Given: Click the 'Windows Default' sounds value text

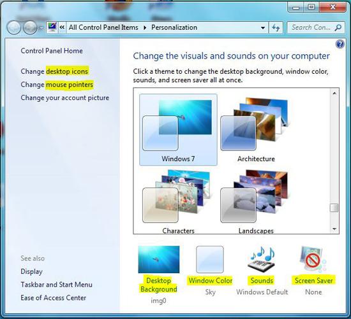Looking at the screenshot, I should click(262, 292).
